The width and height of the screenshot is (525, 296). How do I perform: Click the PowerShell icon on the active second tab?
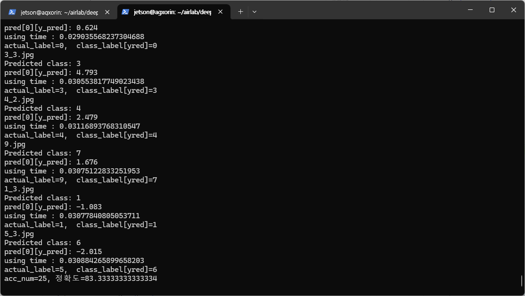pos(125,12)
